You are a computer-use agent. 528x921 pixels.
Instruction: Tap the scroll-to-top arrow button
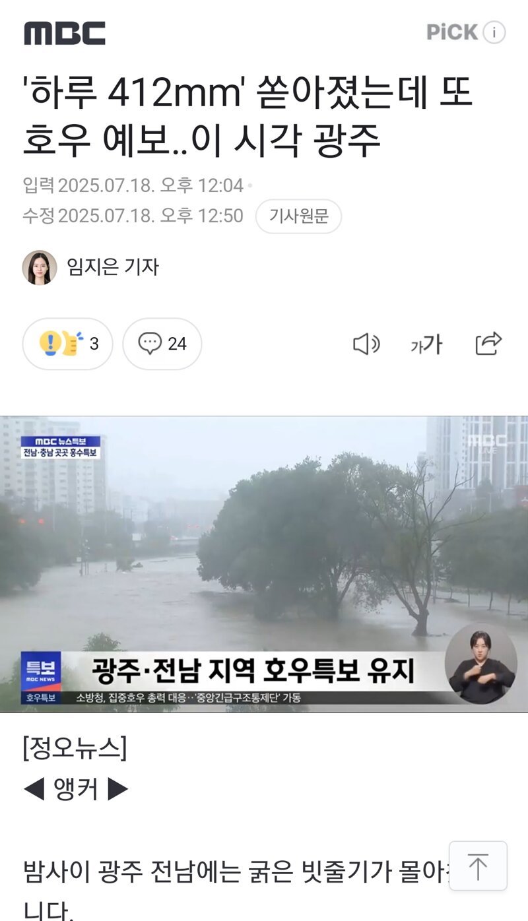pos(478,866)
